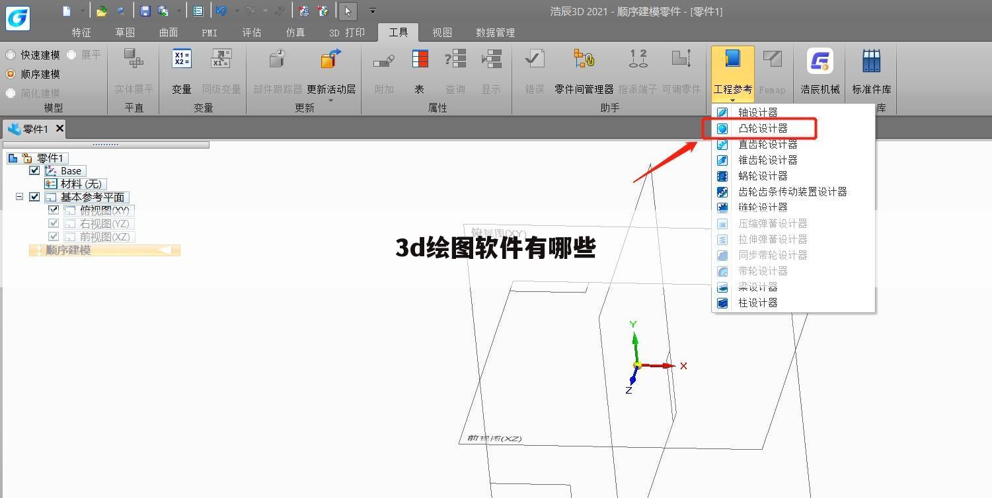The width and height of the screenshot is (992, 498).
Task: Open the undo history dropdown arrow
Action: (x=237, y=11)
